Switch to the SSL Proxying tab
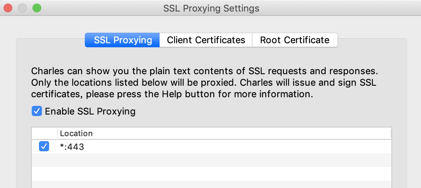This screenshot has height=188, width=421. (122, 40)
